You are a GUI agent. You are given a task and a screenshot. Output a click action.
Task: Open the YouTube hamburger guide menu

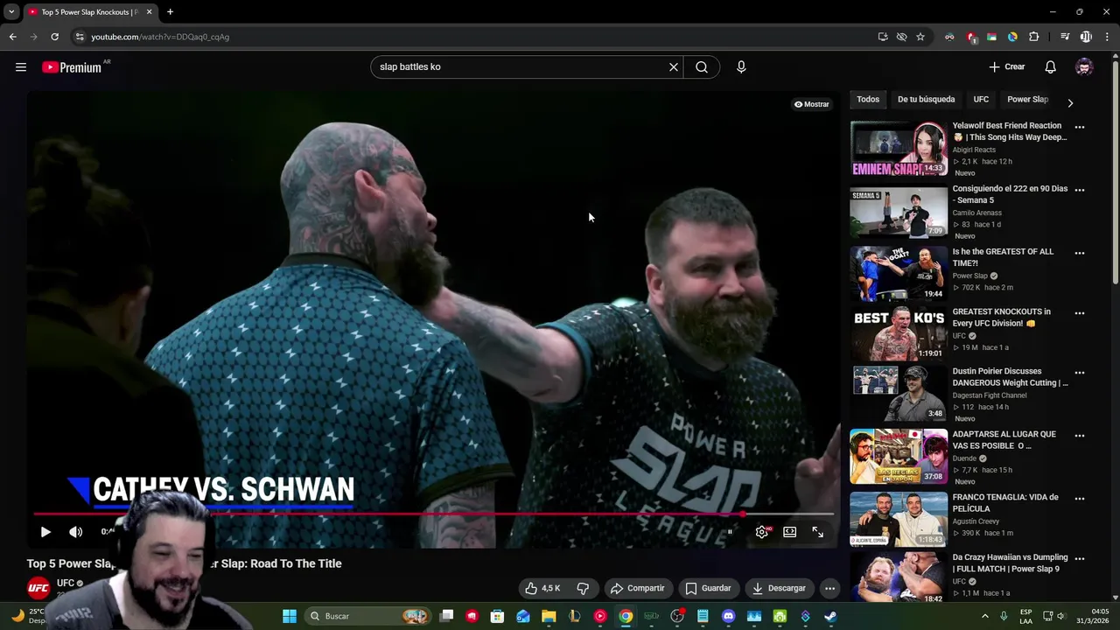pos(21,67)
